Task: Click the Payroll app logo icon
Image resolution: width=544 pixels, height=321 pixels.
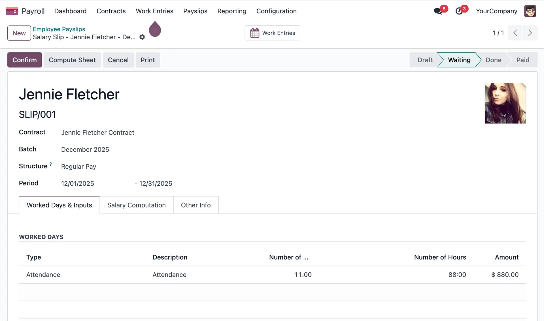Action: pyautogui.click(x=12, y=11)
